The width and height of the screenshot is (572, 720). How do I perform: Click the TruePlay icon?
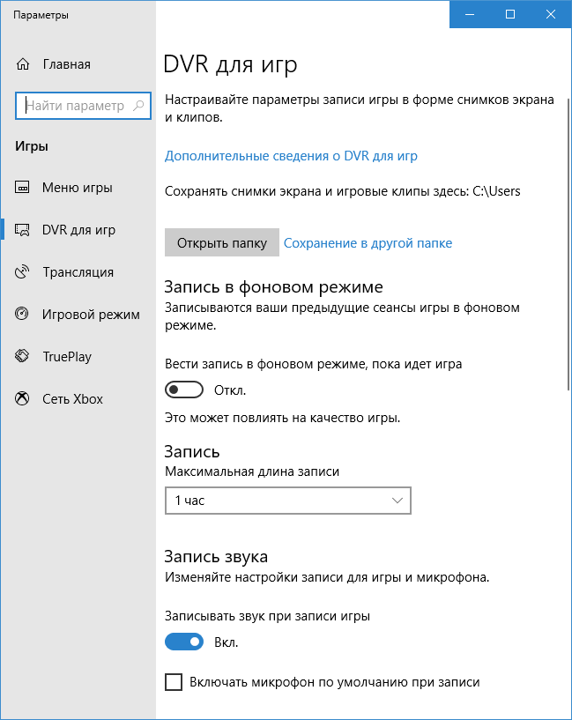coord(22,356)
